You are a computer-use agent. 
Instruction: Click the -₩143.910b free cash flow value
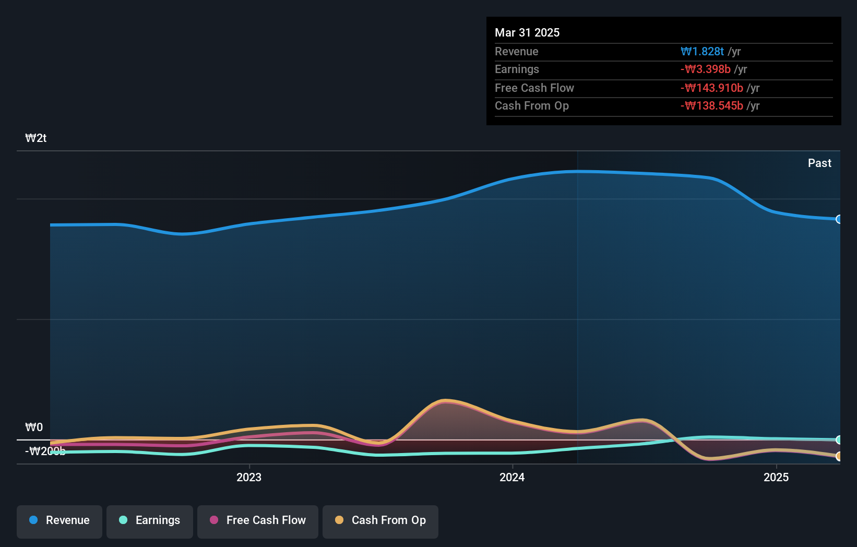(x=712, y=88)
